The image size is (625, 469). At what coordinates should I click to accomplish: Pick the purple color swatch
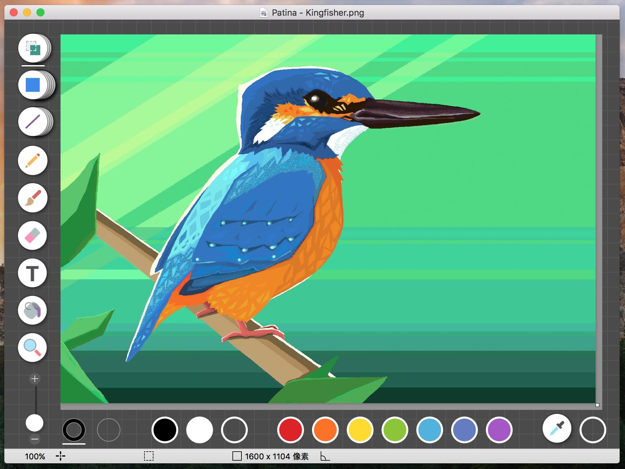499,430
